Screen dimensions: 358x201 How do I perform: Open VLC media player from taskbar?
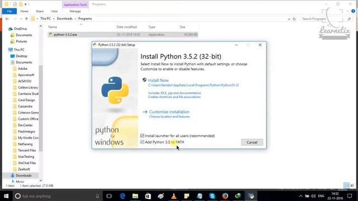coord(174,196)
